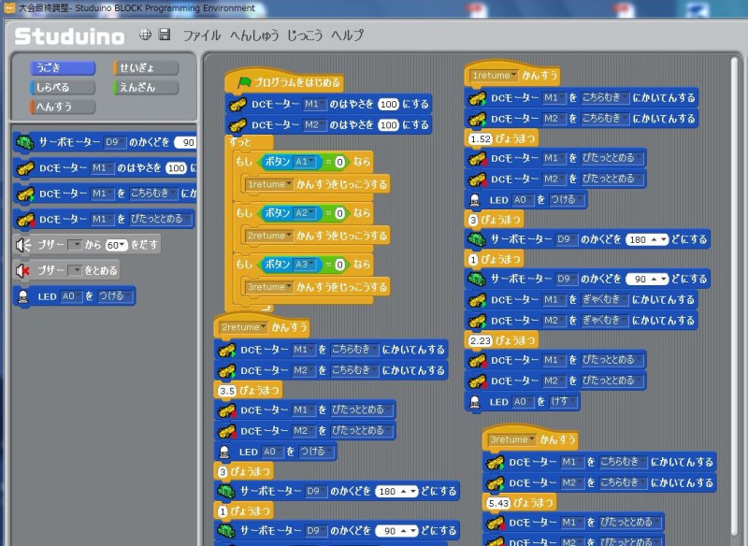This screenshot has height=546, width=748.
Task: Click the green flag on プログラムをはじめる block
Action: click(244, 82)
